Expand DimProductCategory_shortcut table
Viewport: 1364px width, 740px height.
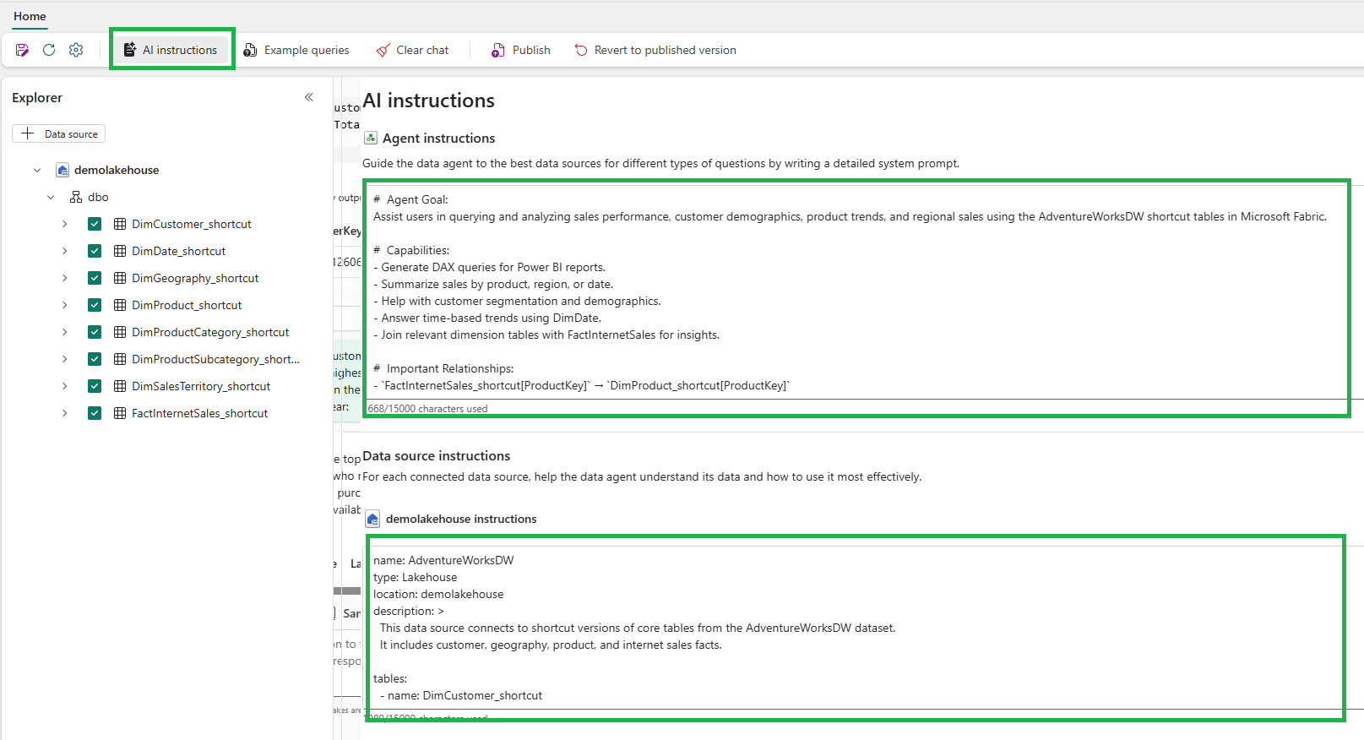pyautogui.click(x=64, y=332)
